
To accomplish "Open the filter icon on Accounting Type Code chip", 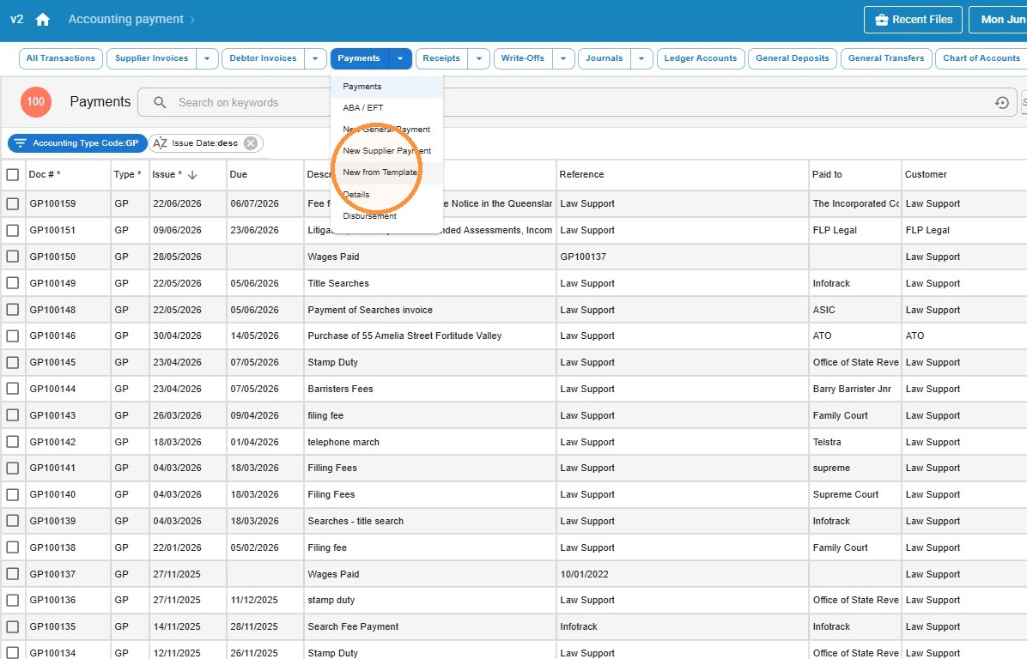I will coord(21,142).
